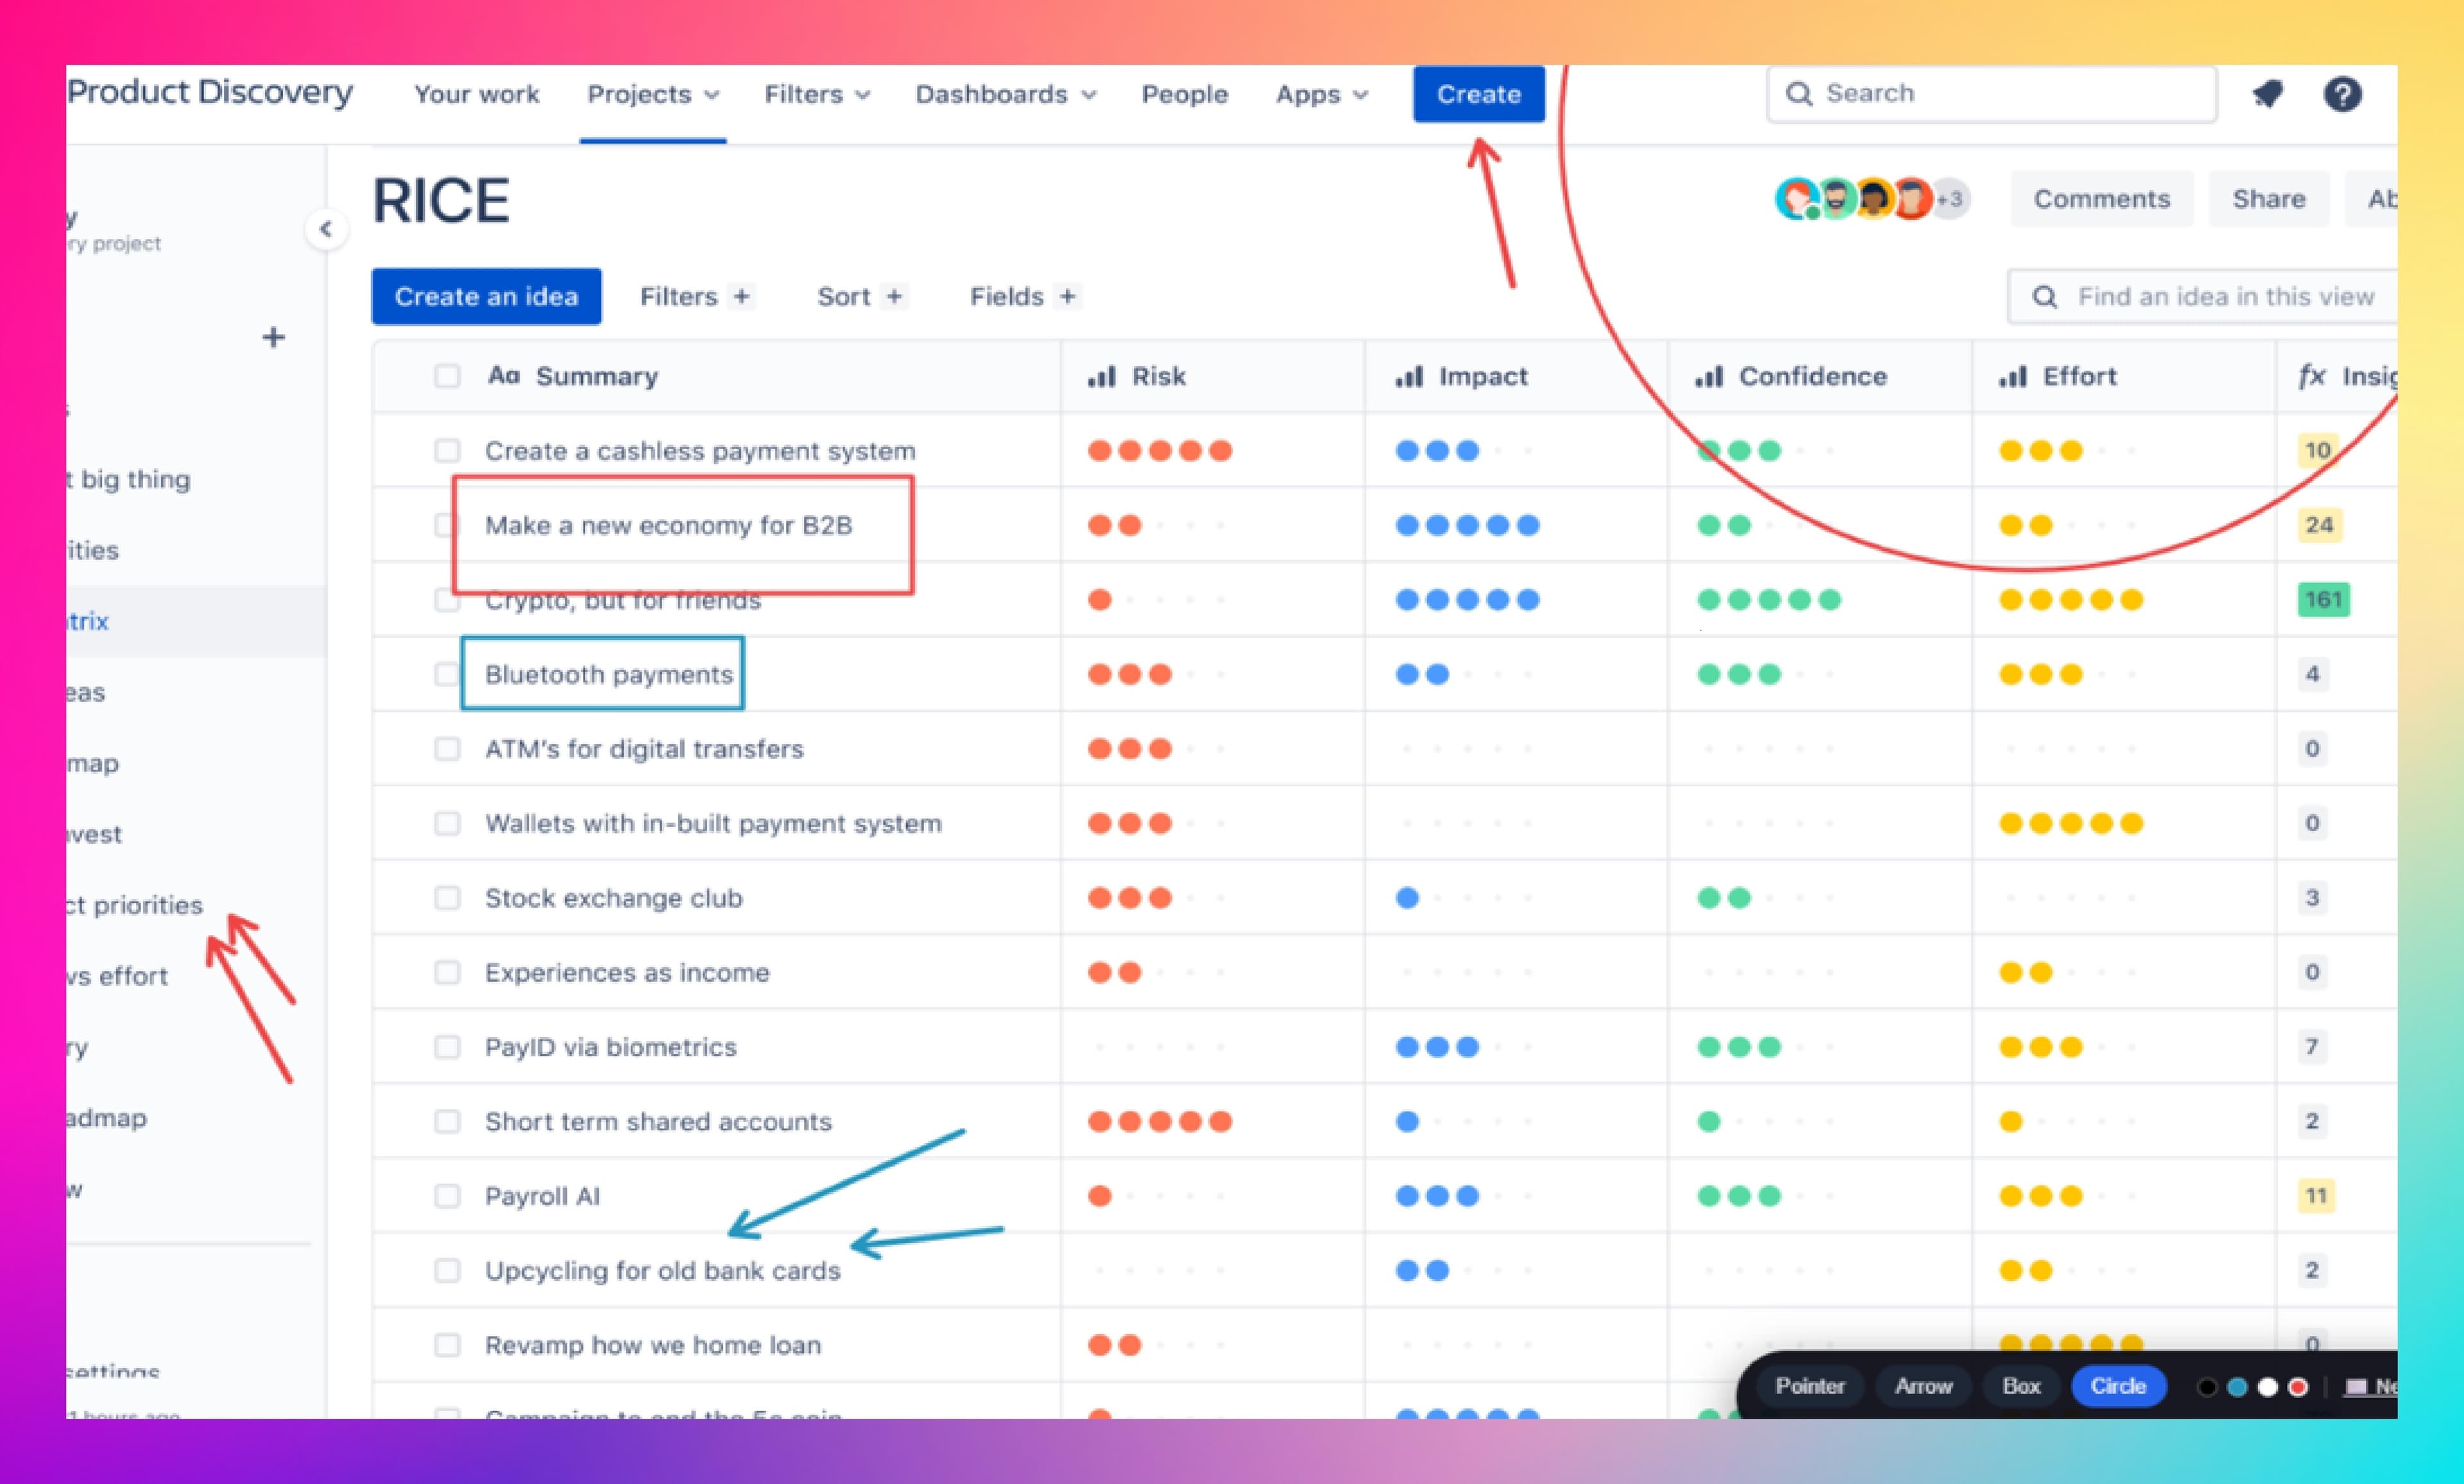Select the Pointer annotation tool
This screenshot has width=2464, height=1484.
pos(1810,1386)
